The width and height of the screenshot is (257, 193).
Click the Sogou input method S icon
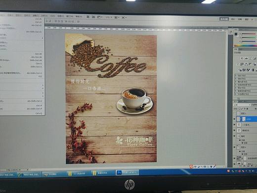[x=191, y=167]
